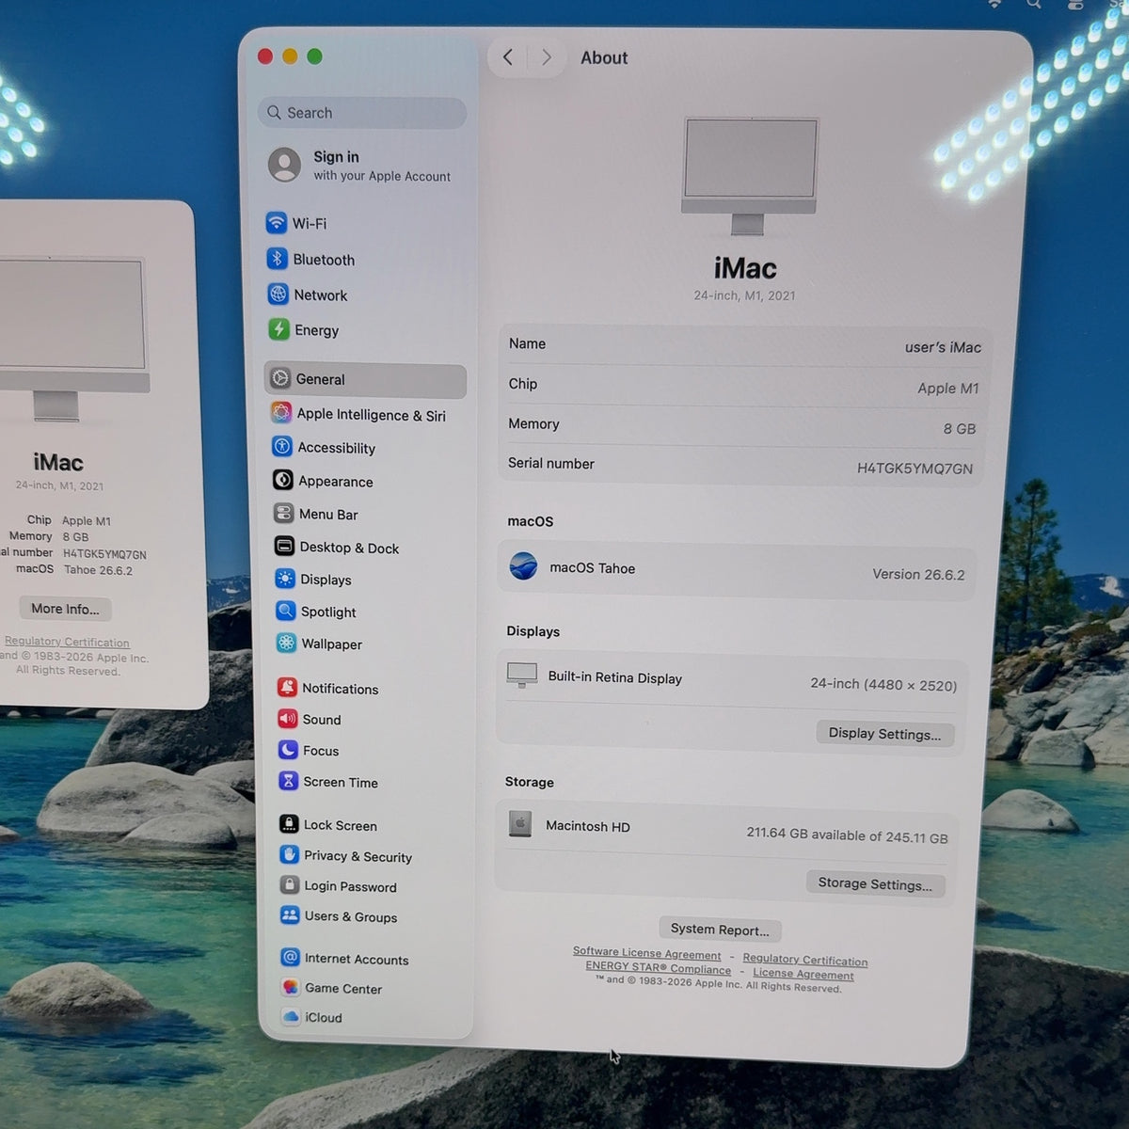1129x1129 pixels.
Task: Open the Login Password icon
Action: (x=290, y=885)
